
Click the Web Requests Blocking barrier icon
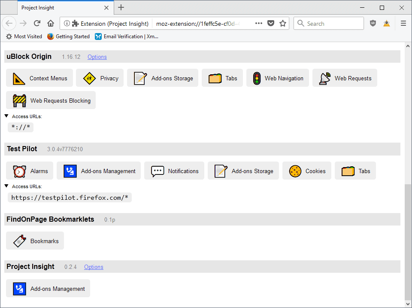click(19, 101)
